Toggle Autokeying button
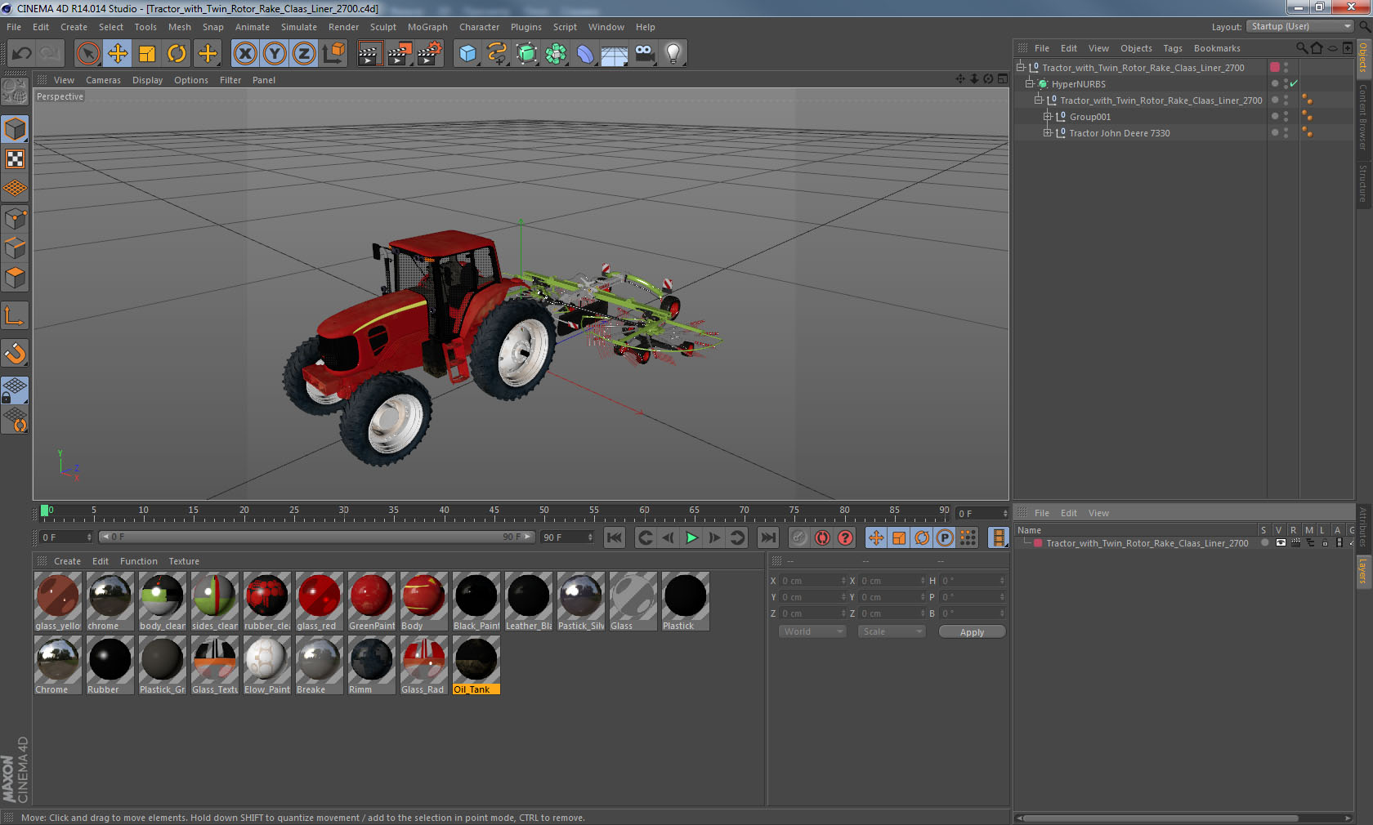Viewport: 1373px width, 825px height. coord(822,537)
